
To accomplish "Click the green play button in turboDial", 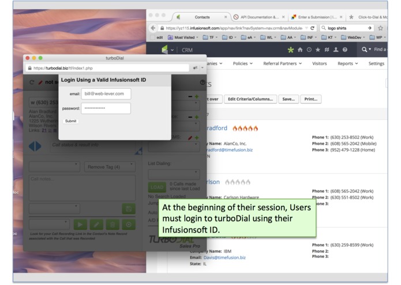I will click(80, 224).
